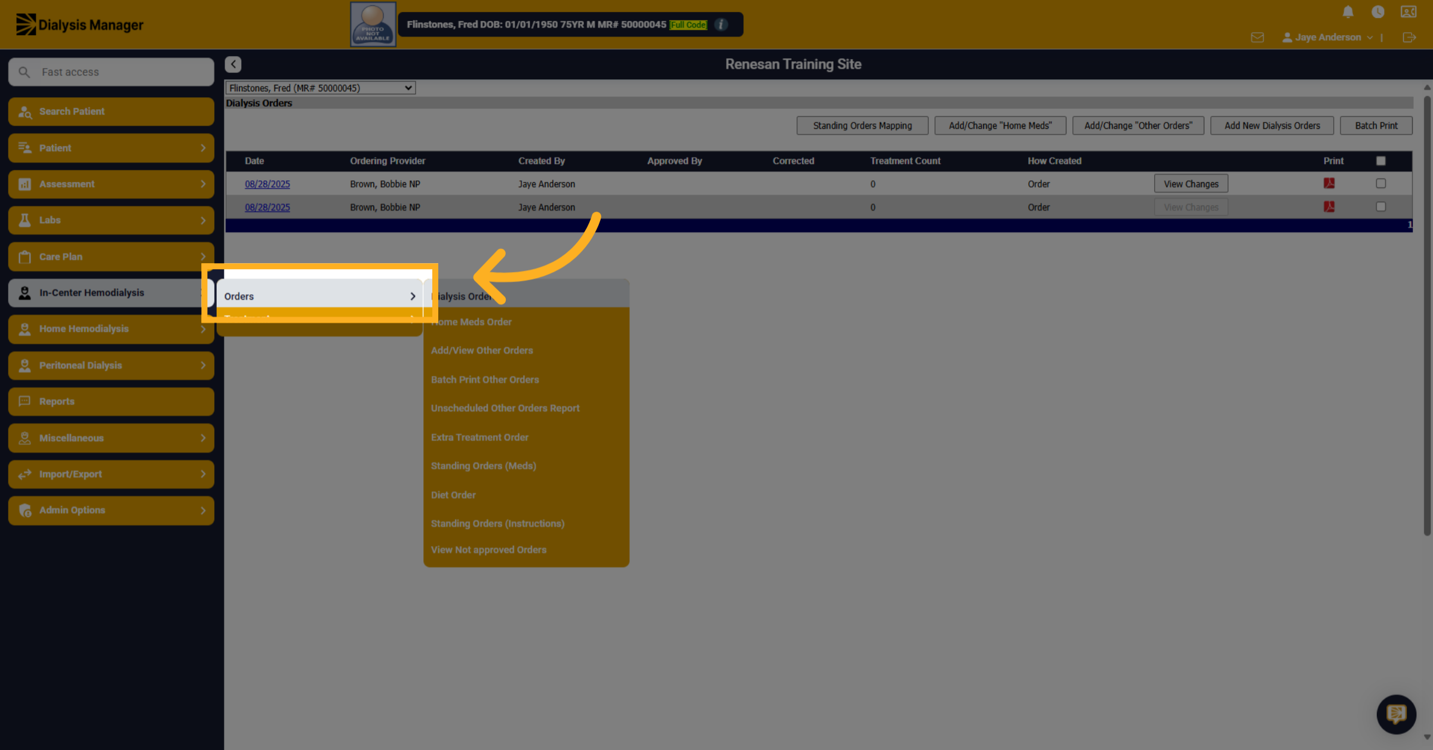Expand the Miscellaneous sidebar menu
The width and height of the screenshot is (1433, 750).
[111, 437]
